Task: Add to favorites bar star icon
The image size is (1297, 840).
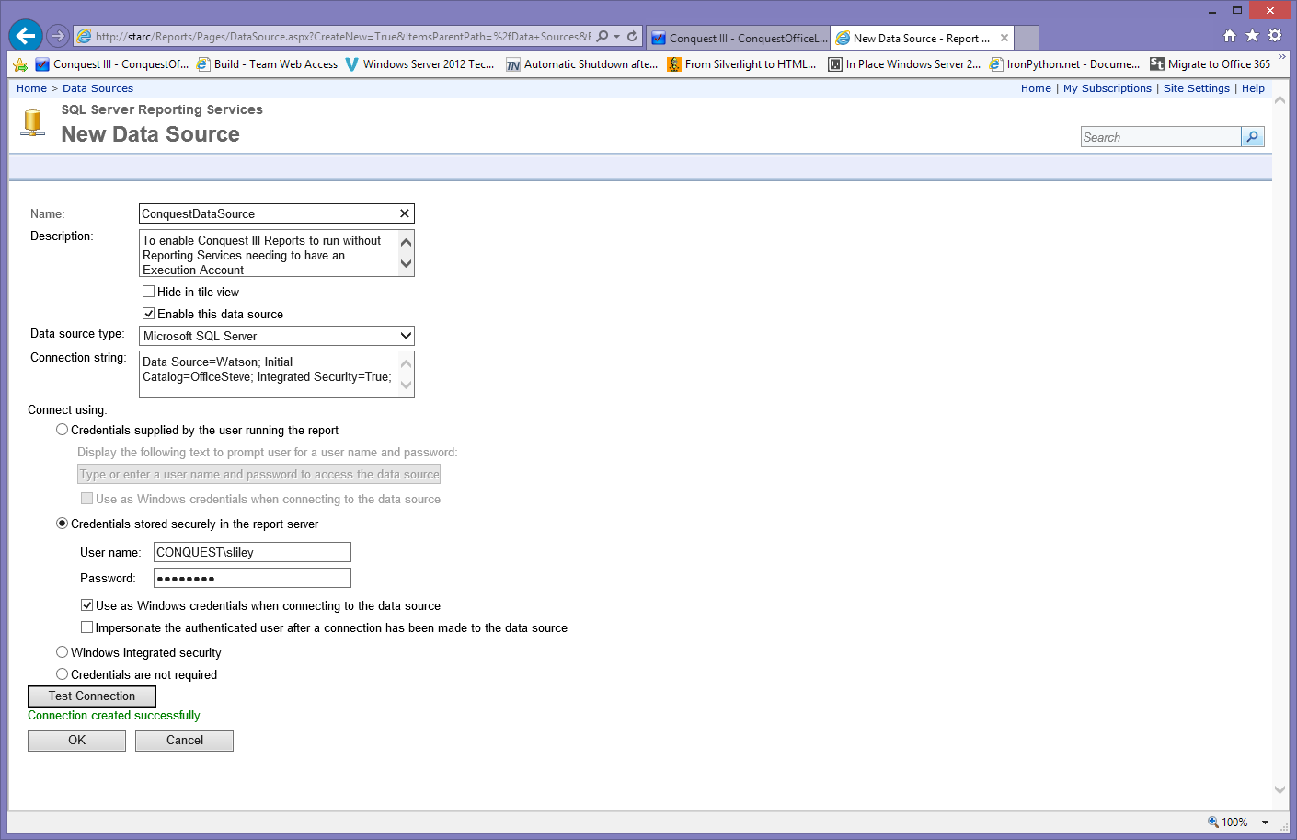Action: point(20,64)
